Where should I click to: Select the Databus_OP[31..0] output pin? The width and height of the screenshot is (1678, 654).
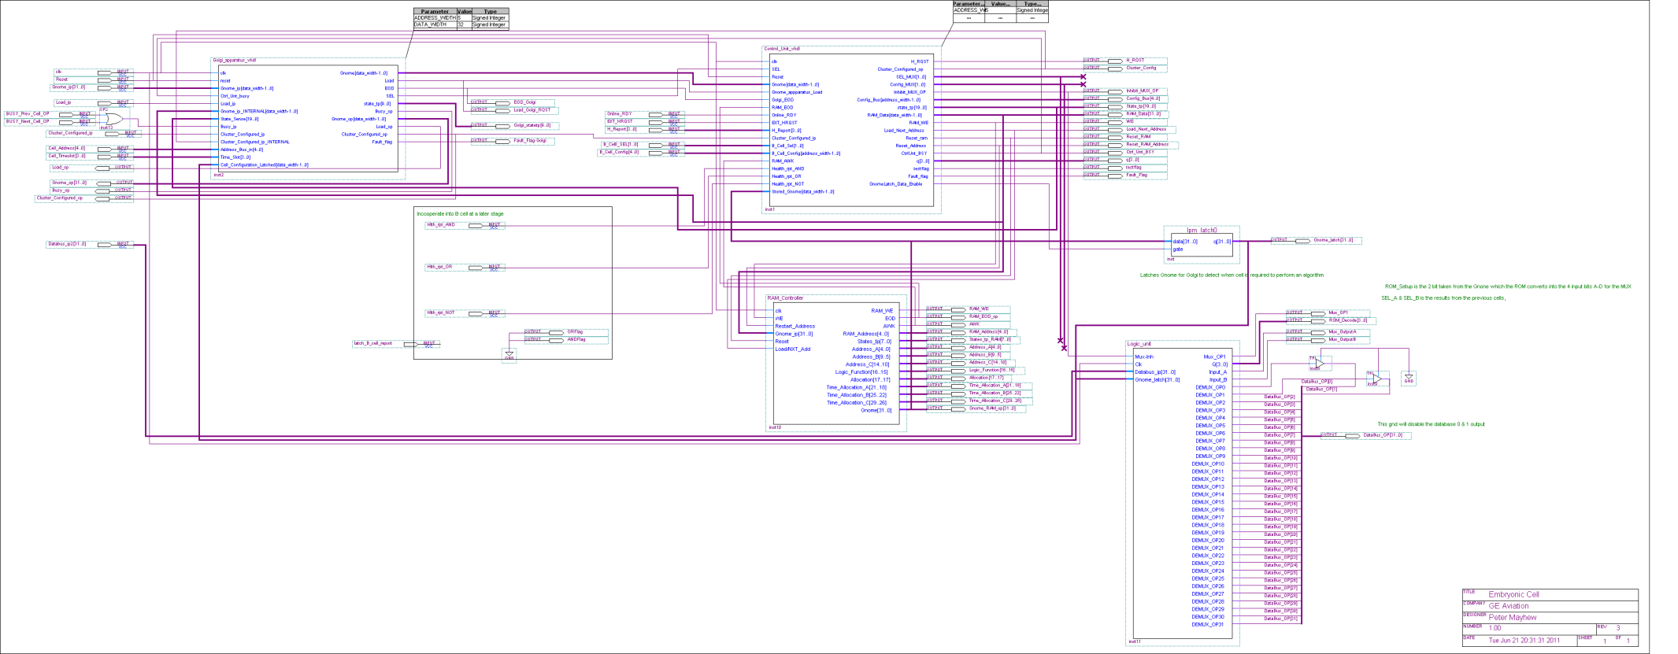[1352, 435]
